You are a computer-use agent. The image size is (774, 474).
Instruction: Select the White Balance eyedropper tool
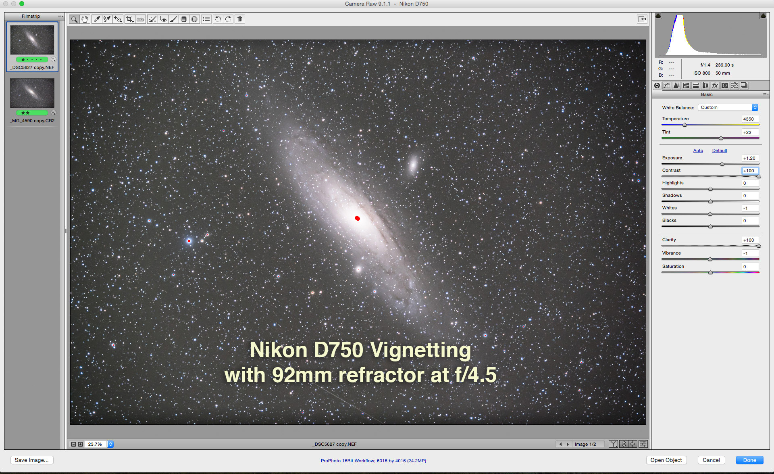96,19
